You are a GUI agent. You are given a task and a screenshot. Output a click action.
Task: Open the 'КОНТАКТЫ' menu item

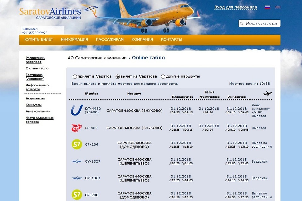click(x=171, y=40)
